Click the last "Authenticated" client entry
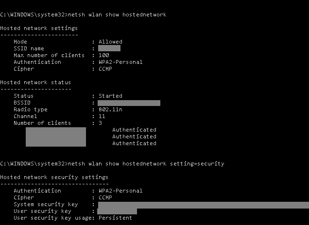This screenshot has height=225, width=309. [134, 143]
